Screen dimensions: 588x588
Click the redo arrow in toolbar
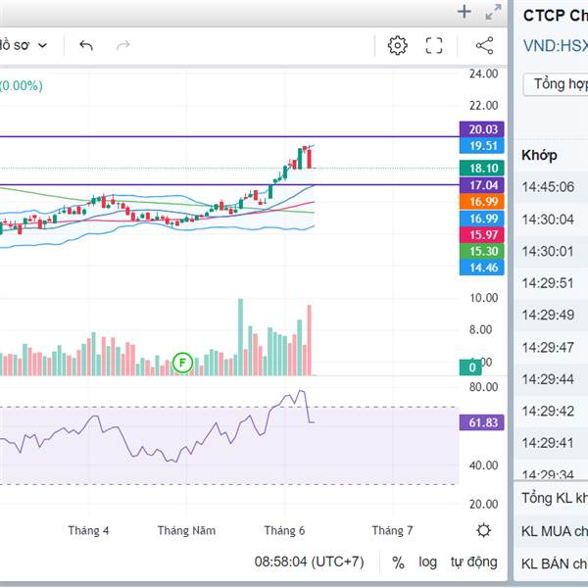pos(123,45)
